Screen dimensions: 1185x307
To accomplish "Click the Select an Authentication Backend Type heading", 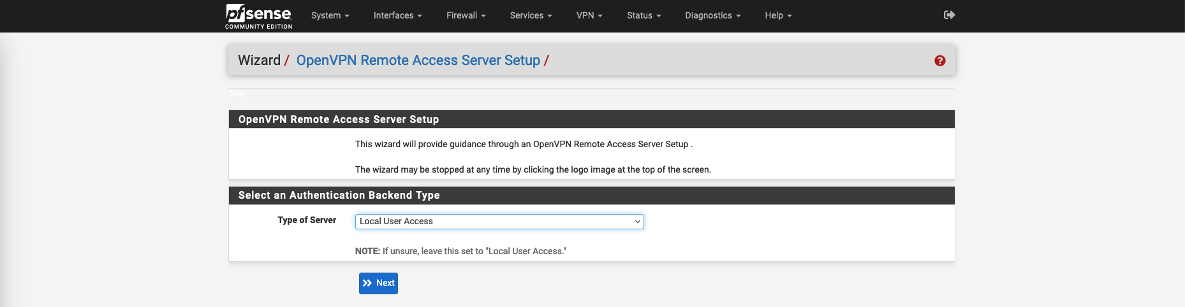I will click(339, 196).
